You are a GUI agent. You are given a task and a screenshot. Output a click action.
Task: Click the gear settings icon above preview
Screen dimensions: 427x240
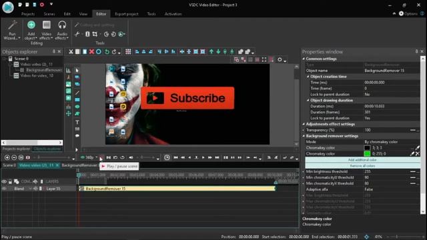[280, 59]
